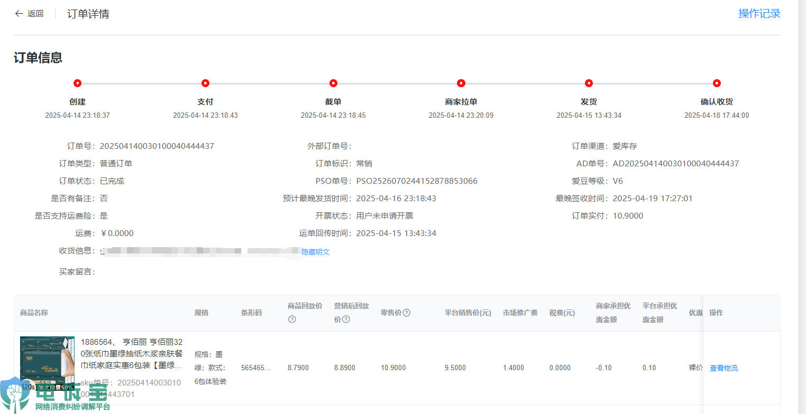
Task: Select the 创建 step marker on the timeline
Action: (77, 83)
